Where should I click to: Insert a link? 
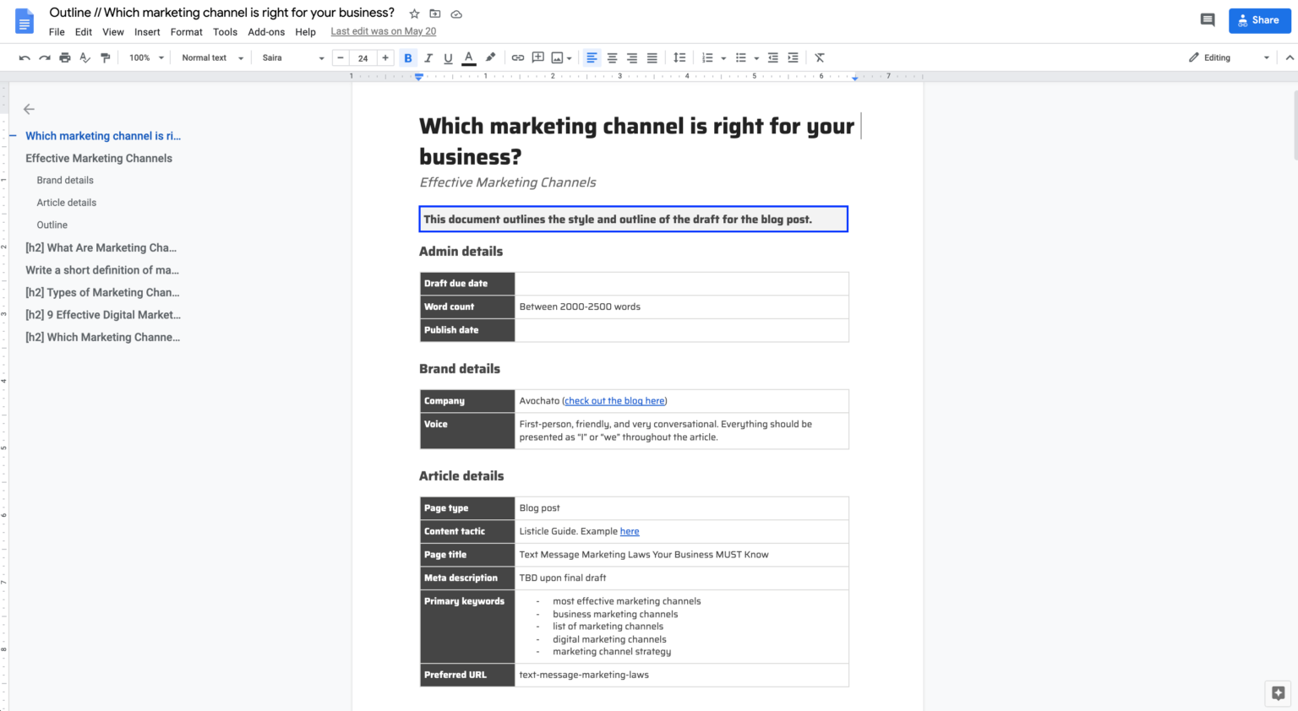coord(518,57)
